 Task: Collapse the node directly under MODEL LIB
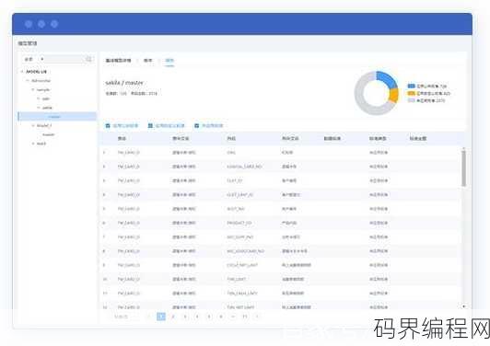click(x=28, y=81)
